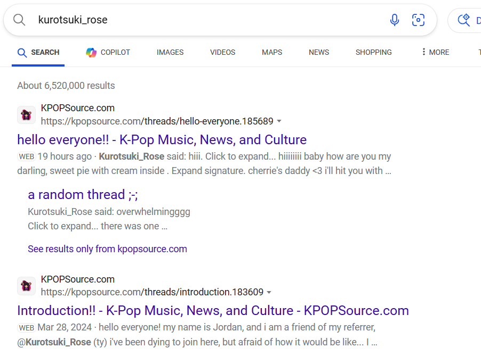Switch to the VIDEOS tab
Viewport: 481px width, 356px height.
223,52
